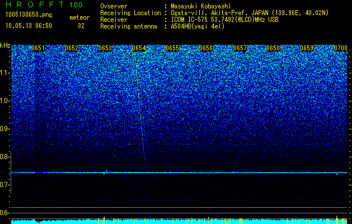The width and height of the screenshot is (352, 224).
Task: Click the HROFFT 1.0.0 title text
Action: [x=44, y=4]
